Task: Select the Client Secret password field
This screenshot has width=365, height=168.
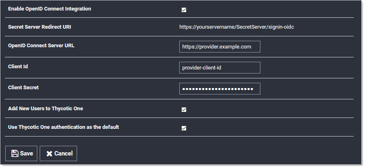Action: click(x=219, y=89)
